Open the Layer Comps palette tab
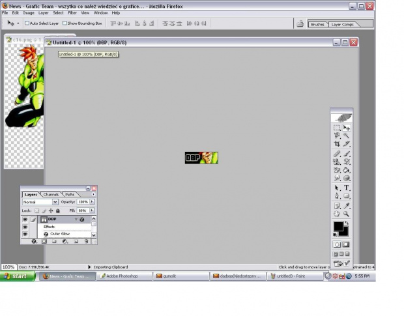The height and width of the screenshot is (316, 404). click(x=342, y=25)
